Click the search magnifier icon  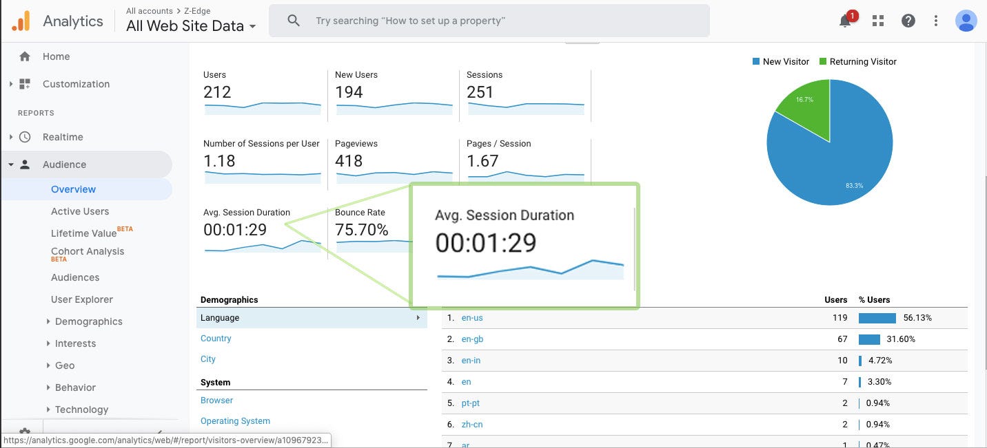tap(294, 21)
